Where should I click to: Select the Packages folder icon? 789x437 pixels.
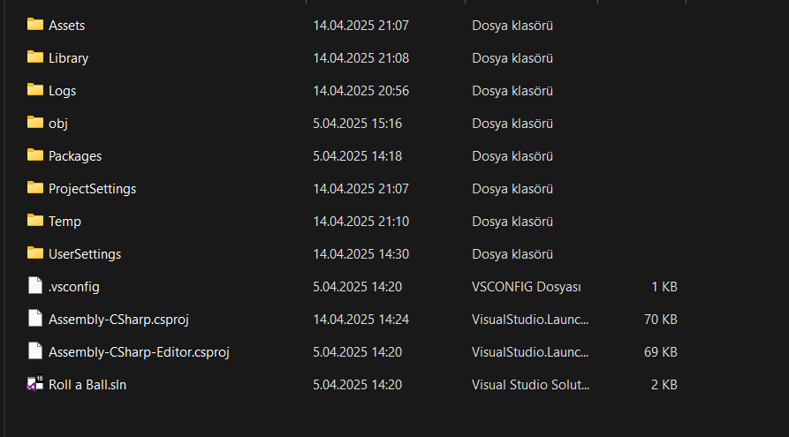click(35, 155)
